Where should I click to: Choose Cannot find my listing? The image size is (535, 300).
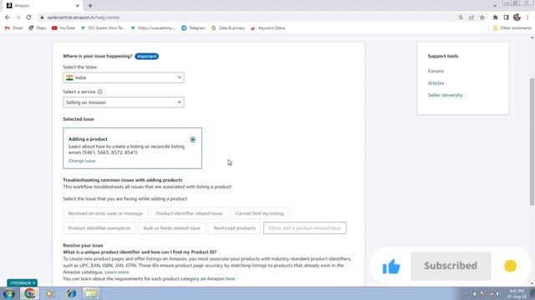260,213
